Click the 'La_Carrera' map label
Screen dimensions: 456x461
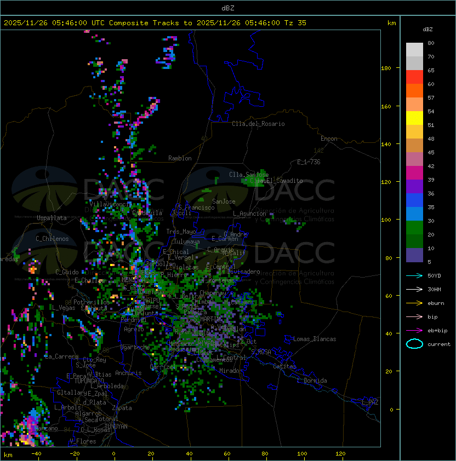61,356
